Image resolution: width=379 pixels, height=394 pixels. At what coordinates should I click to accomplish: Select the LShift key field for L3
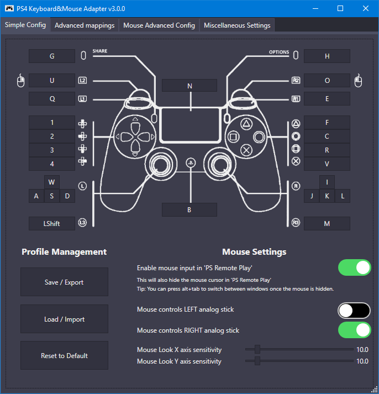pos(52,223)
